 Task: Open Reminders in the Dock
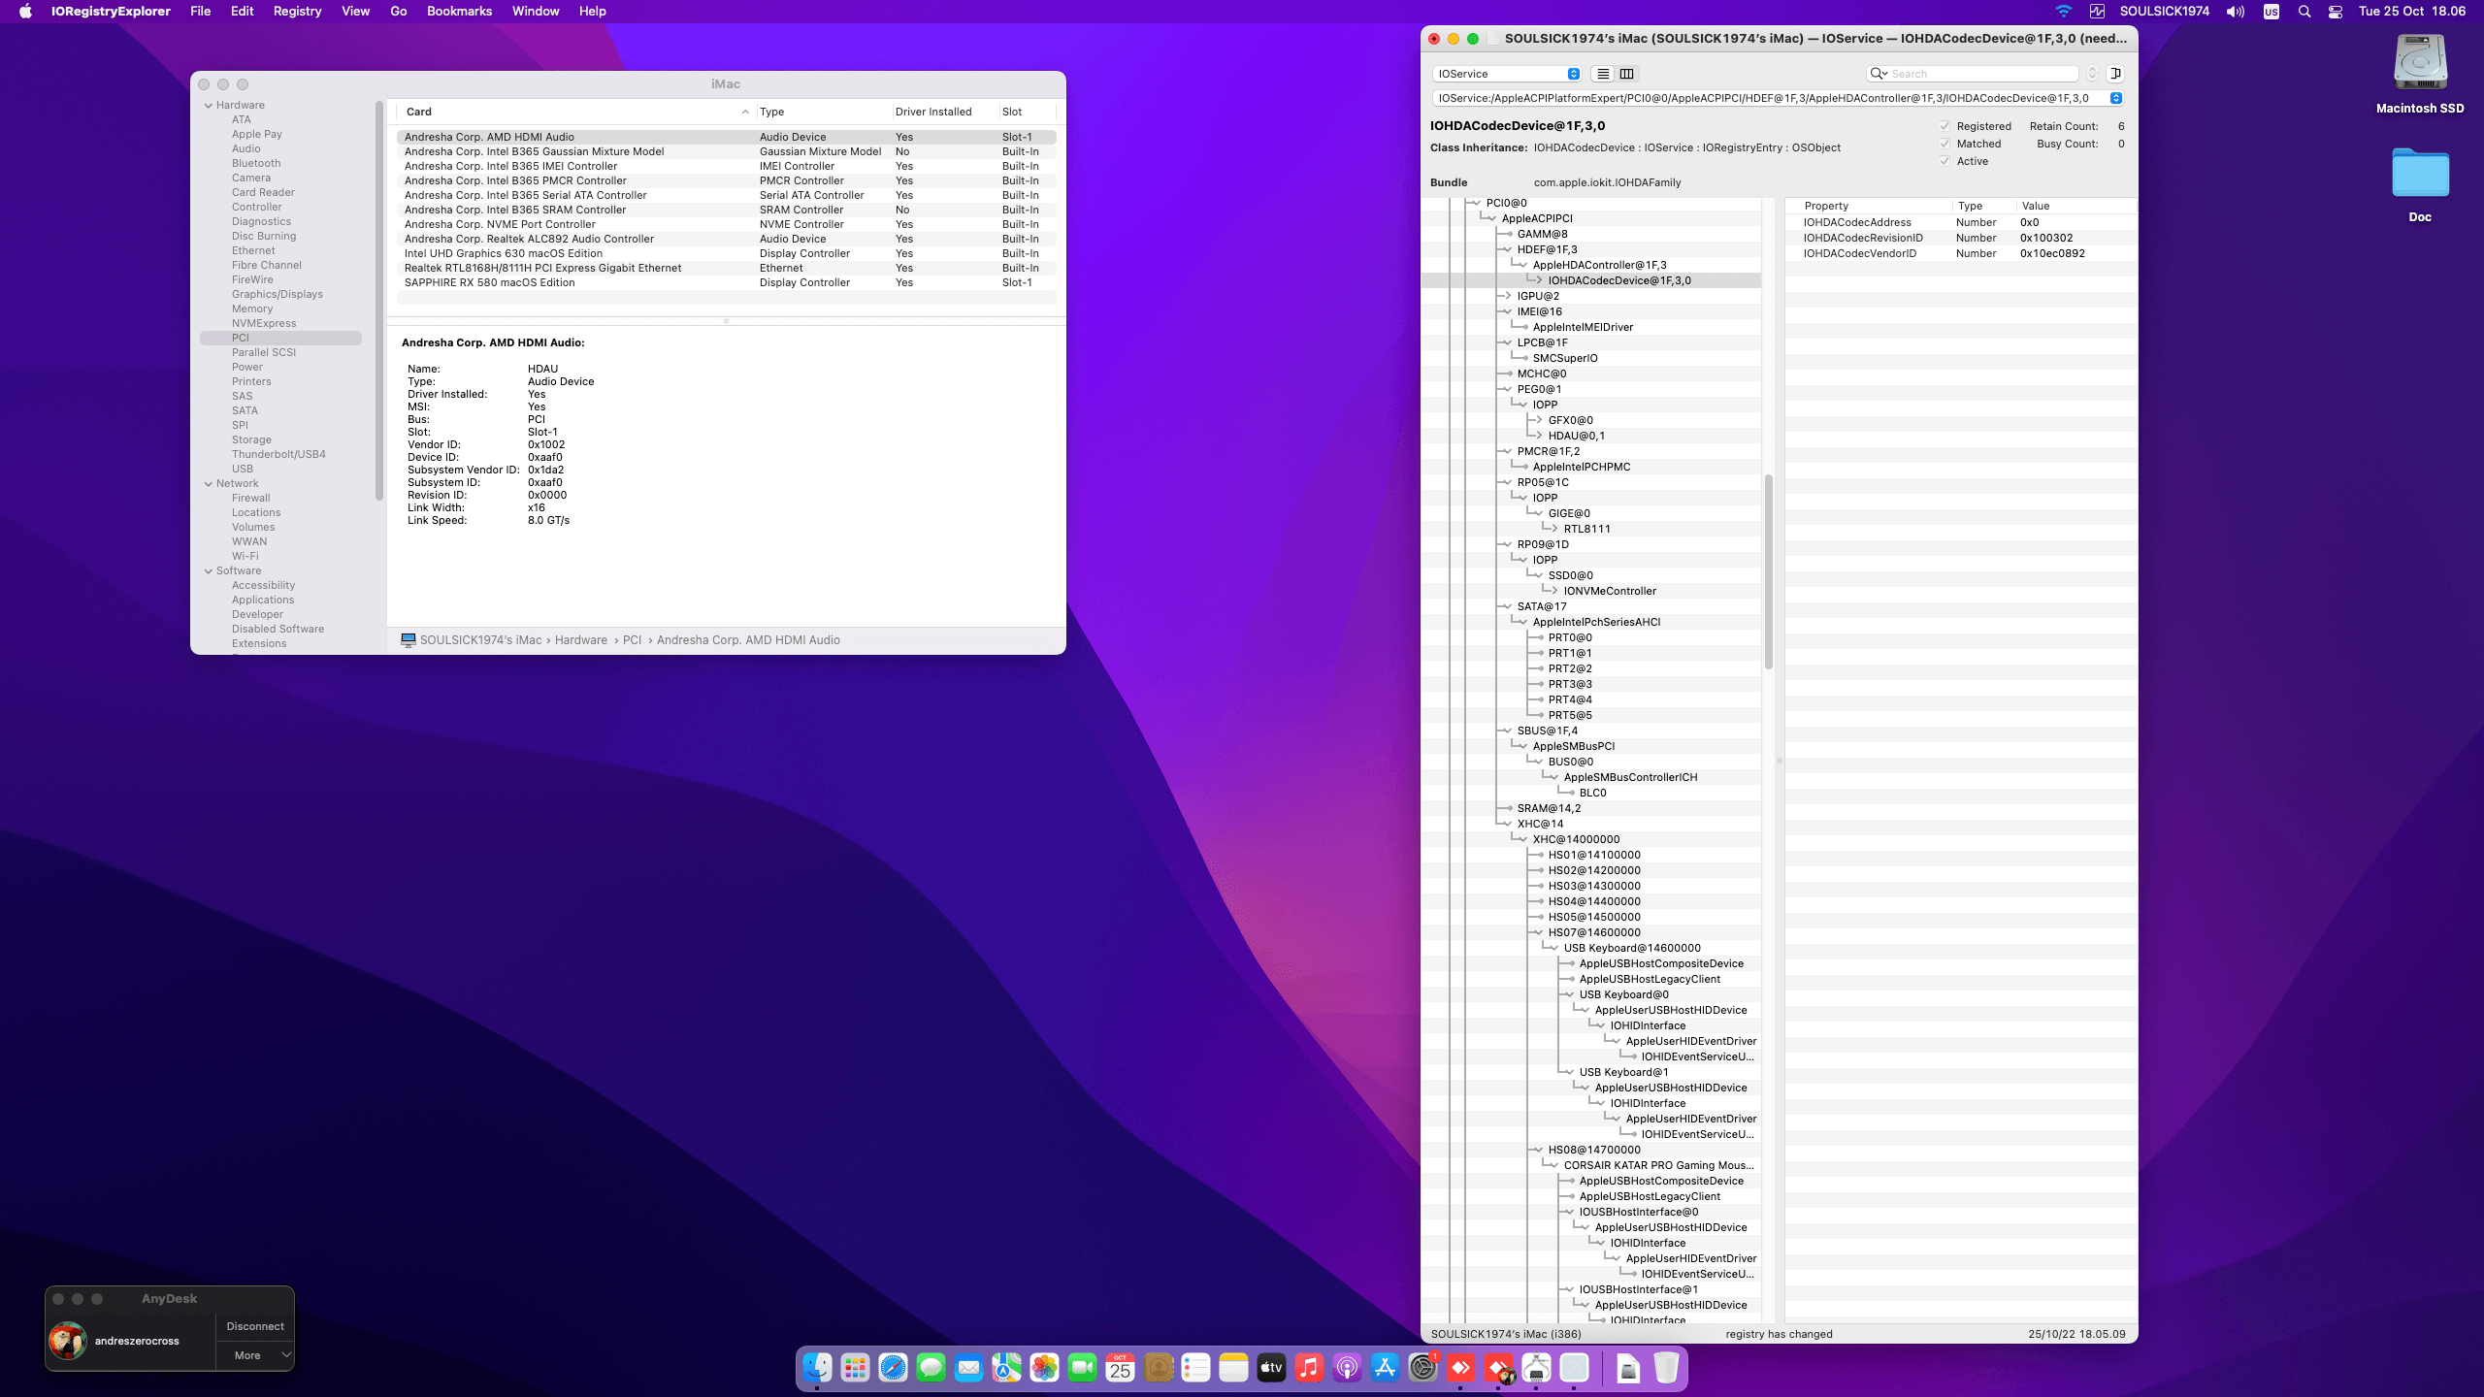pos(1195,1368)
